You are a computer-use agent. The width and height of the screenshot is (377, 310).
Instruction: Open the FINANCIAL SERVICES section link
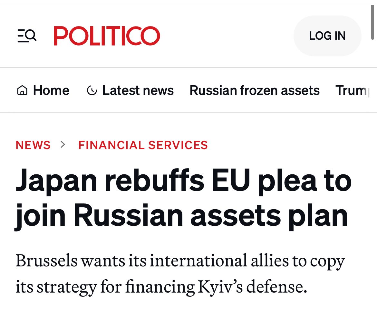pos(143,145)
